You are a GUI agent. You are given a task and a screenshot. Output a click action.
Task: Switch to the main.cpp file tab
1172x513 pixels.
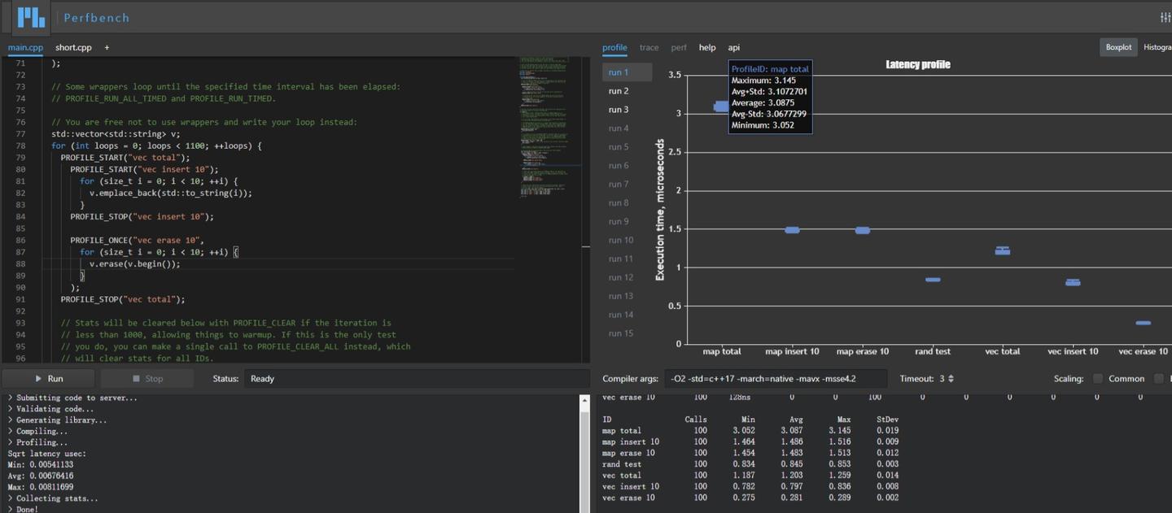[25, 47]
